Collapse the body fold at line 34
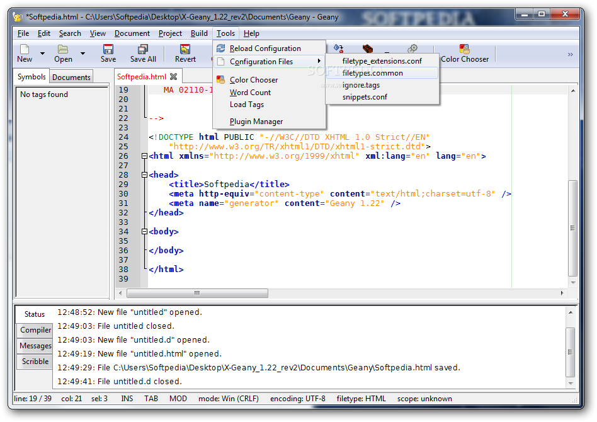This screenshot has width=597, height=422. click(144, 232)
